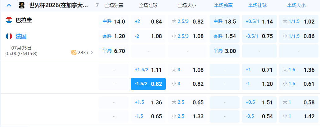Choose half-time 大 1 at 0.58
The image size is (320, 127).
pyautogui.click(x=298, y=103)
